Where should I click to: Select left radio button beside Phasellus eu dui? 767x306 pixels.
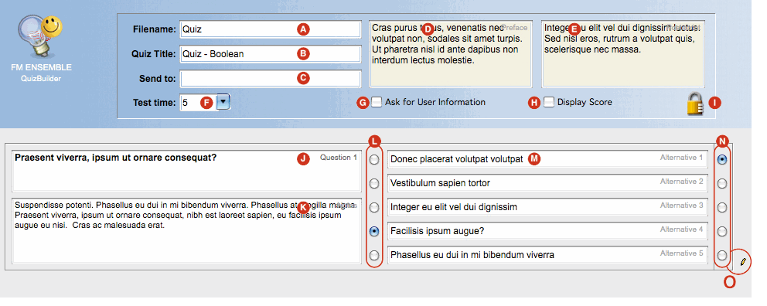click(374, 255)
